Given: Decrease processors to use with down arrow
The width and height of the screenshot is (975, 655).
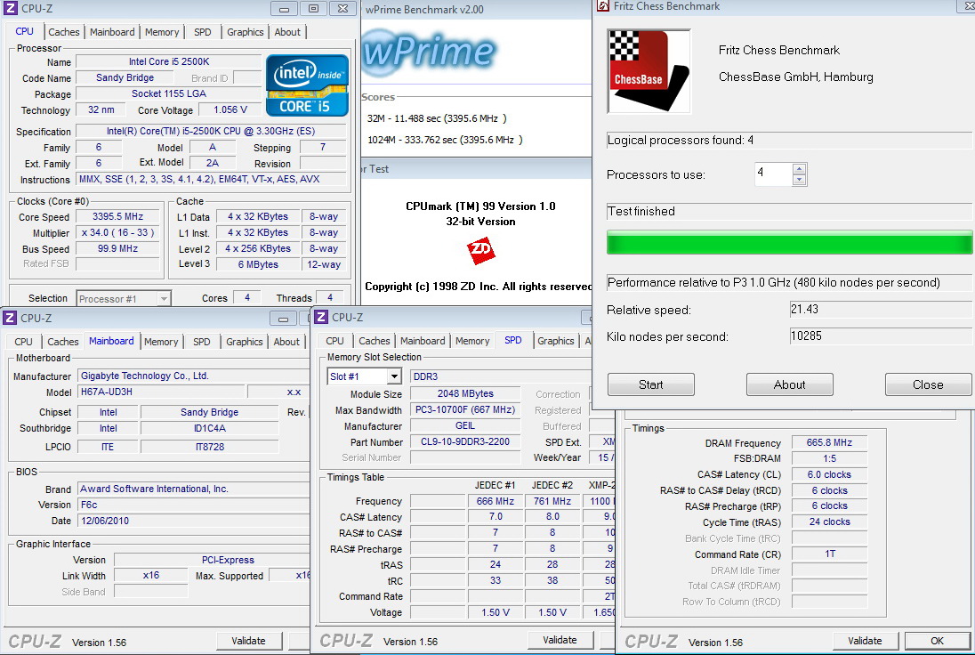Looking at the screenshot, I should [x=800, y=180].
